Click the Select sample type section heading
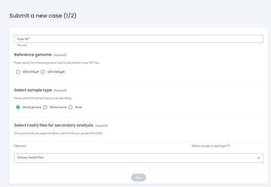Image resolution: width=271 pixels, height=187 pixels. (x=33, y=90)
